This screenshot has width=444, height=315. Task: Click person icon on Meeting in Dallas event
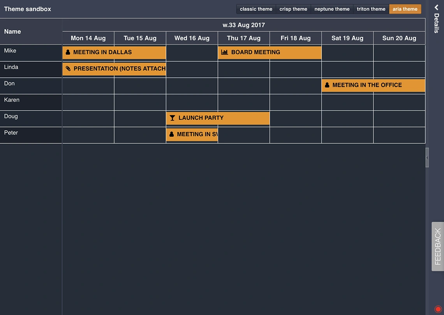(68, 52)
